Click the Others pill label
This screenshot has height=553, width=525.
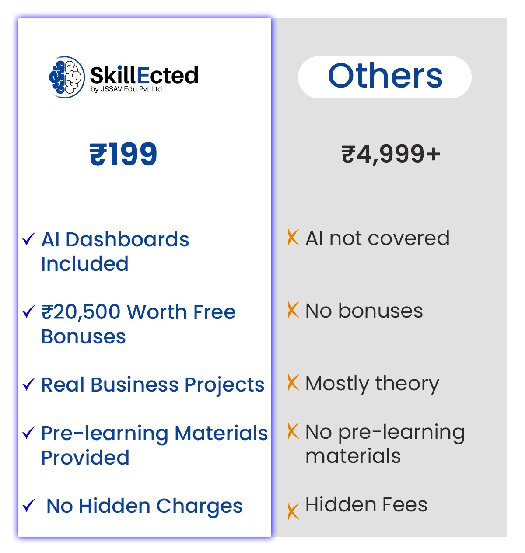(385, 77)
